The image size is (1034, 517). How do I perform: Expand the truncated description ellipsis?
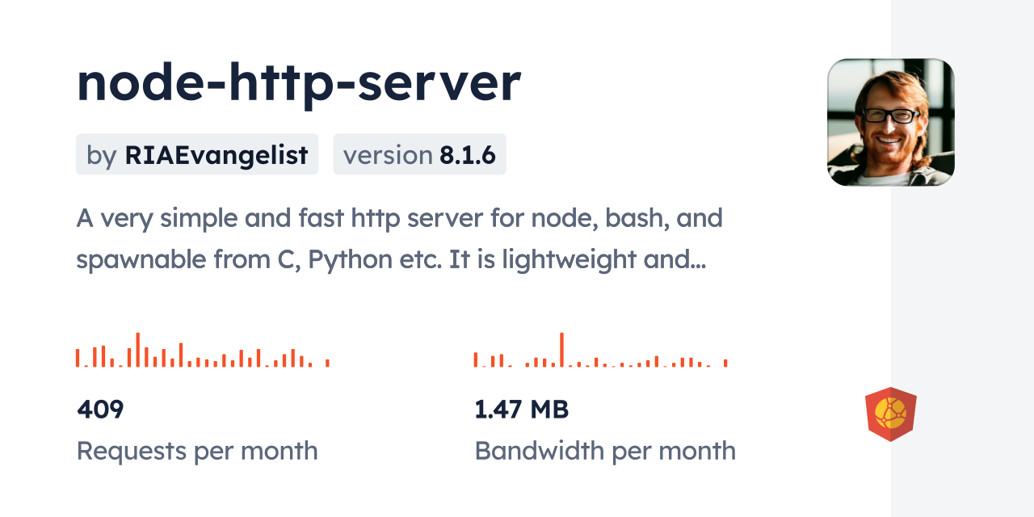click(698, 260)
